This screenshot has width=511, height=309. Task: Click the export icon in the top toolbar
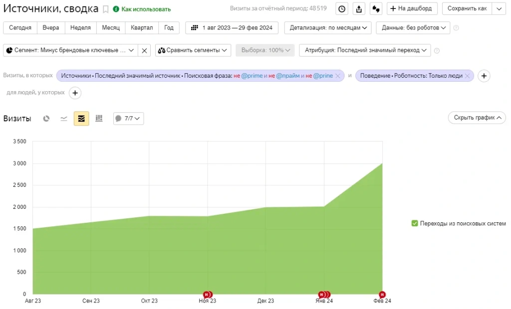(x=359, y=8)
